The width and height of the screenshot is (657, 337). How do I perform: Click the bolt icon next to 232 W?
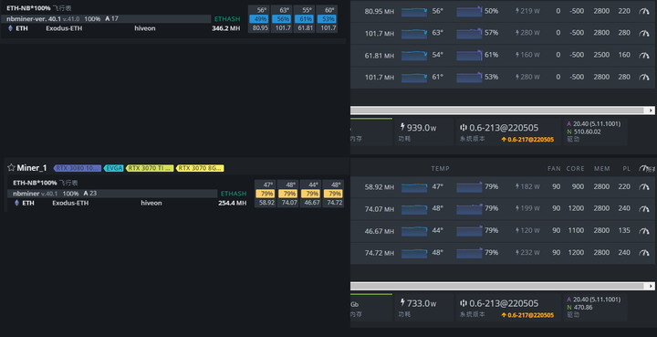click(x=517, y=252)
